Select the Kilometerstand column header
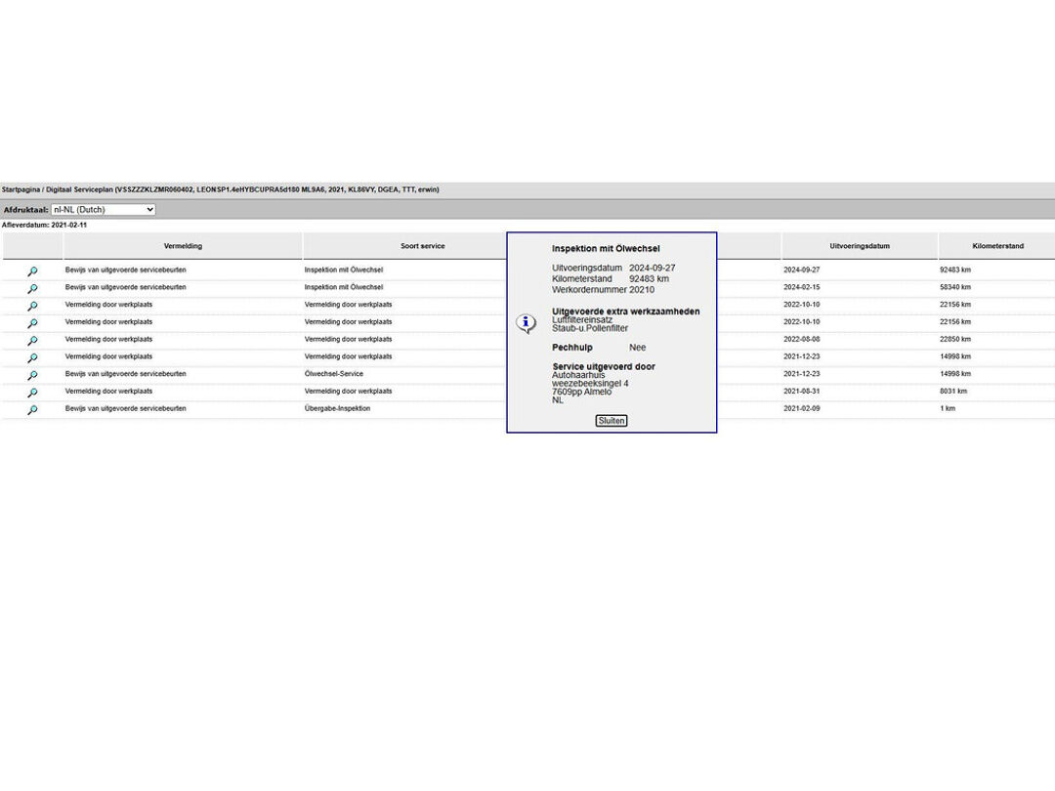The width and height of the screenshot is (1055, 791). 997,246
